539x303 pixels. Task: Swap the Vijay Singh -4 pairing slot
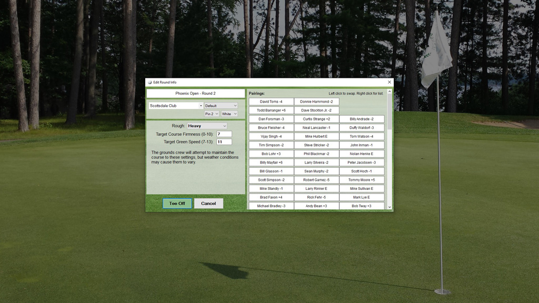pyautogui.click(x=271, y=136)
